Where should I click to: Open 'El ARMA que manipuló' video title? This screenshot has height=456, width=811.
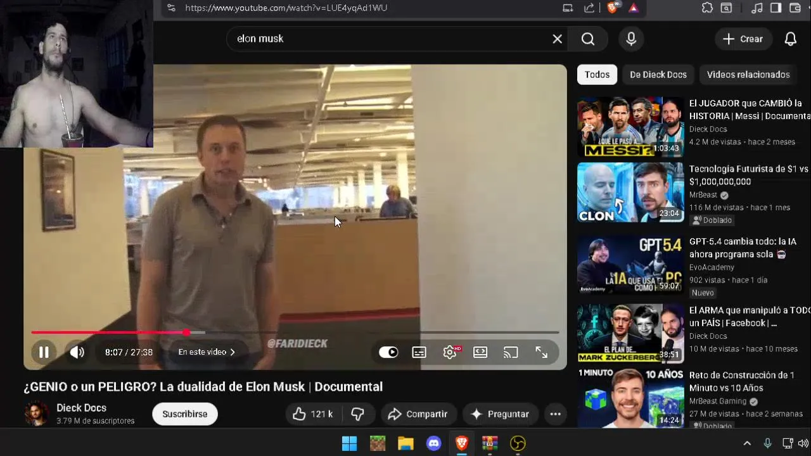pyautogui.click(x=750, y=317)
